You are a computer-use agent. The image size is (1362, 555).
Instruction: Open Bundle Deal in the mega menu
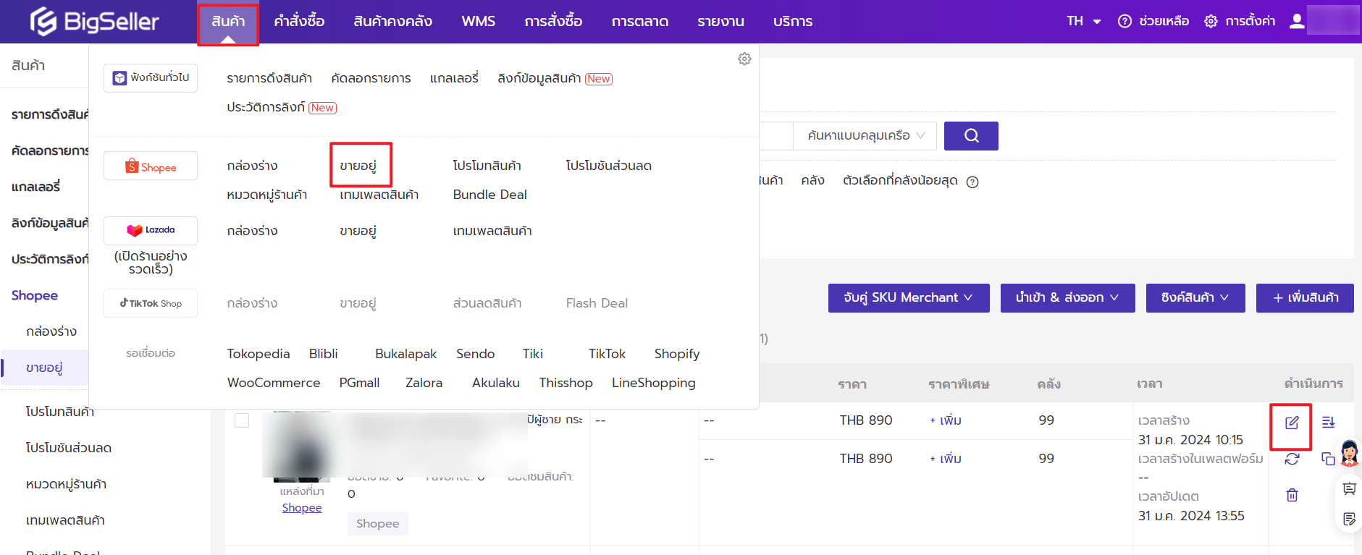pyautogui.click(x=490, y=195)
